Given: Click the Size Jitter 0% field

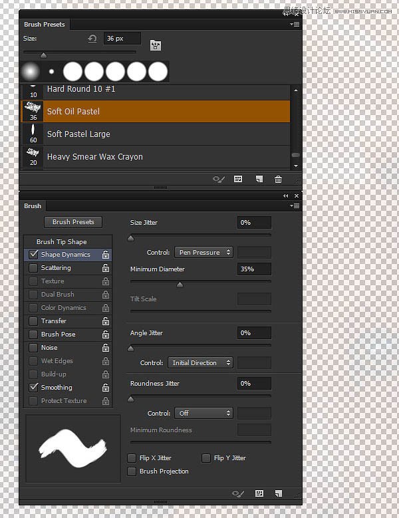Looking at the screenshot, I should click(x=254, y=223).
